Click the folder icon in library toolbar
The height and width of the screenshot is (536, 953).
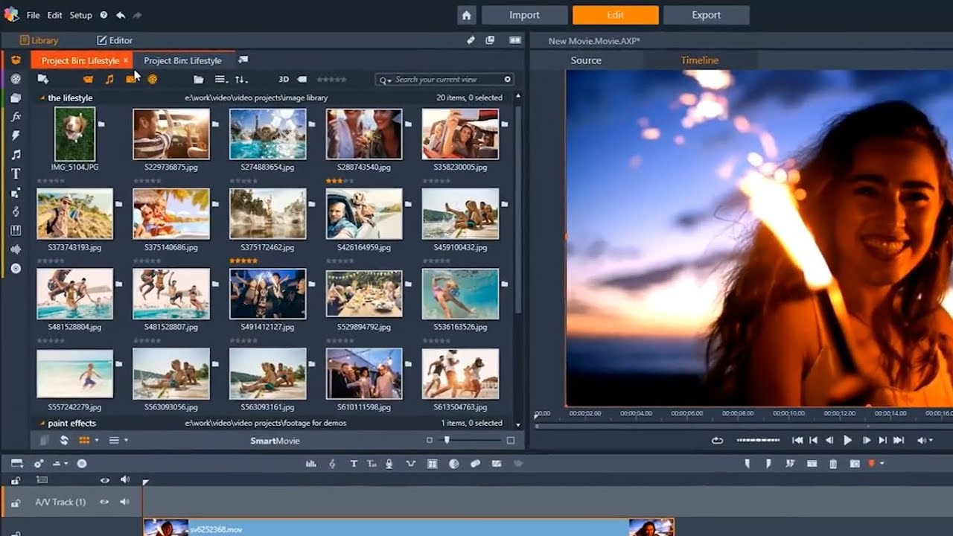click(x=198, y=79)
